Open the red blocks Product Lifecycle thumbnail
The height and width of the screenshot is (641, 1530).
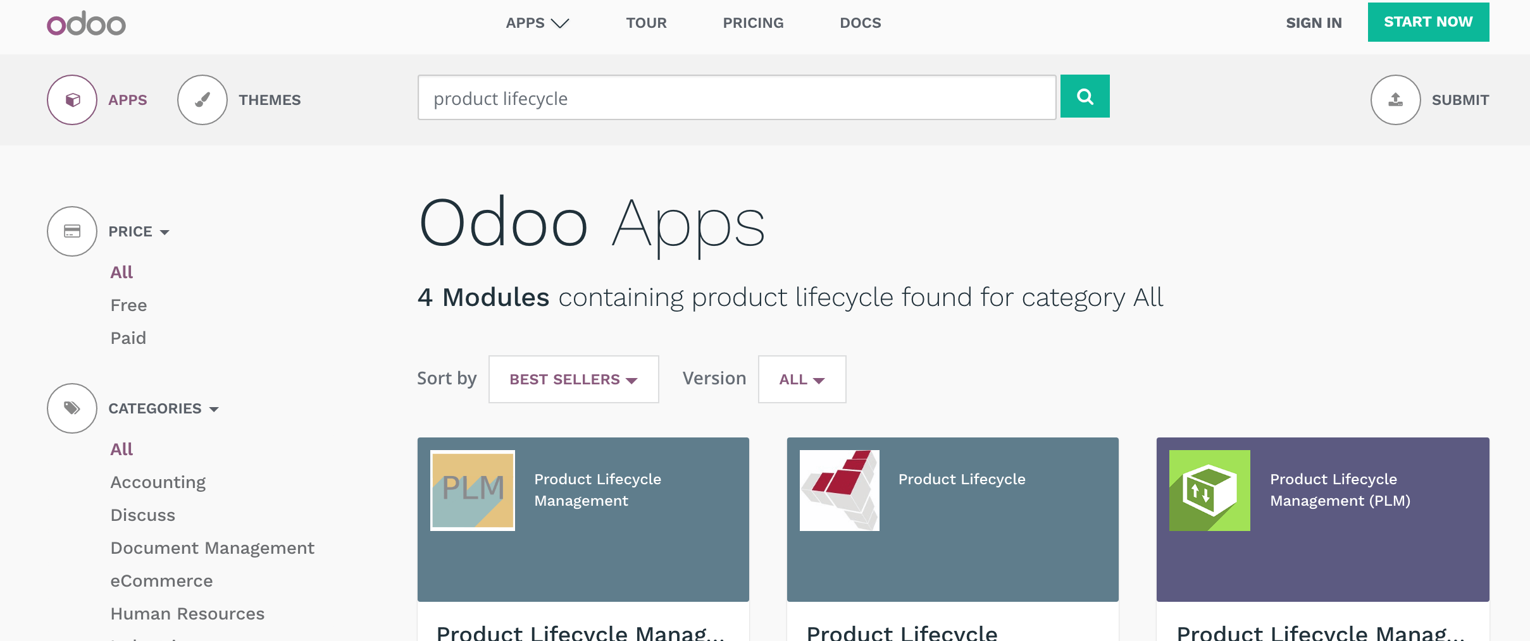(840, 491)
